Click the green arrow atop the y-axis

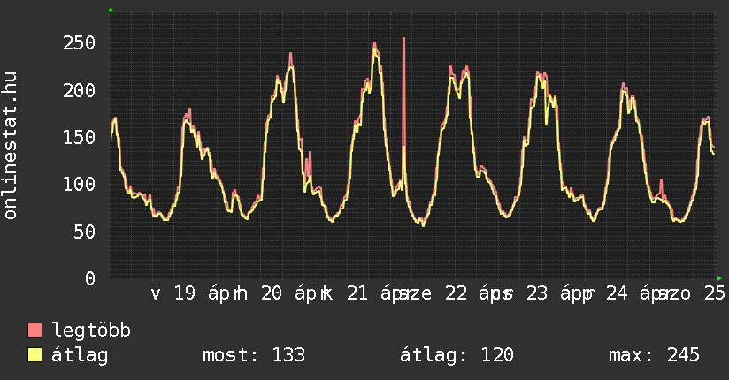pyautogui.click(x=111, y=10)
